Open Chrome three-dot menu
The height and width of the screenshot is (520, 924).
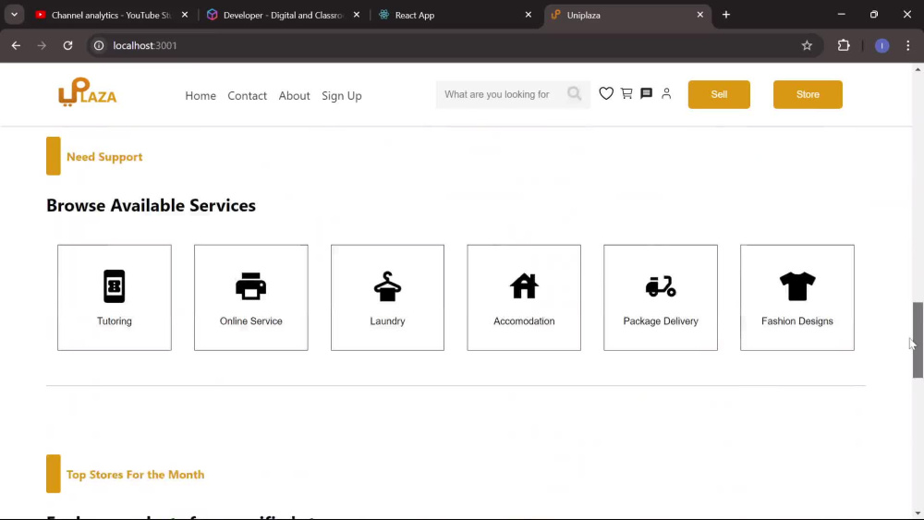(x=908, y=45)
